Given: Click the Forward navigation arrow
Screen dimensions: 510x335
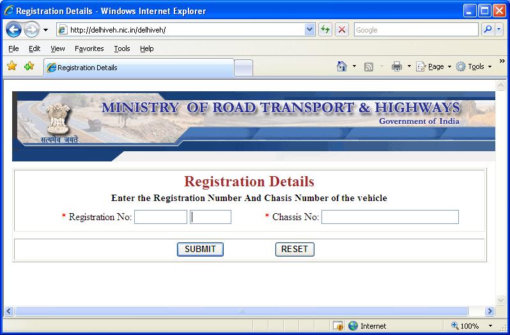Looking at the screenshot, I should (31, 30).
